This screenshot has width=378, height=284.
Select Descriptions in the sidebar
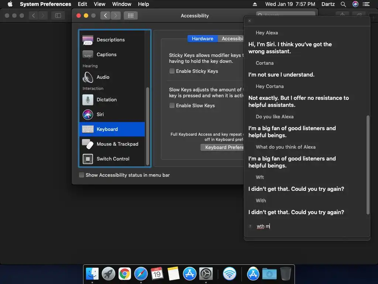click(112, 40)
